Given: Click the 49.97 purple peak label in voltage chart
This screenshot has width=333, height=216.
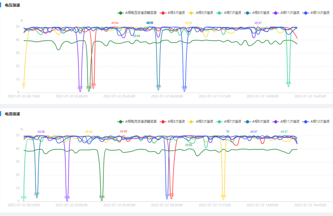Looking at the screenshot, I should (258, 23).
